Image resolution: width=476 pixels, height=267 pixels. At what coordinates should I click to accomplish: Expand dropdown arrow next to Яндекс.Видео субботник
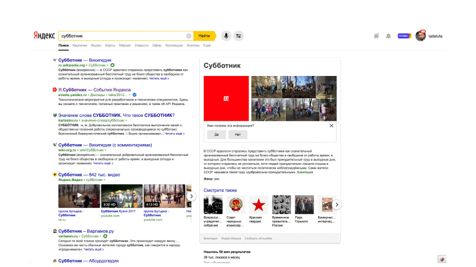point(104,180)
